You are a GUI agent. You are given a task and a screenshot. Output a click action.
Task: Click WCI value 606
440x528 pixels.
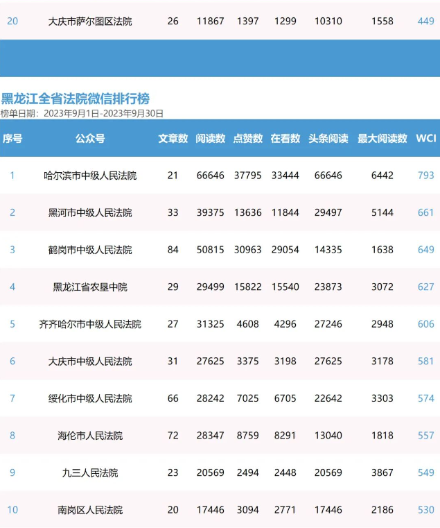(426, 324)
